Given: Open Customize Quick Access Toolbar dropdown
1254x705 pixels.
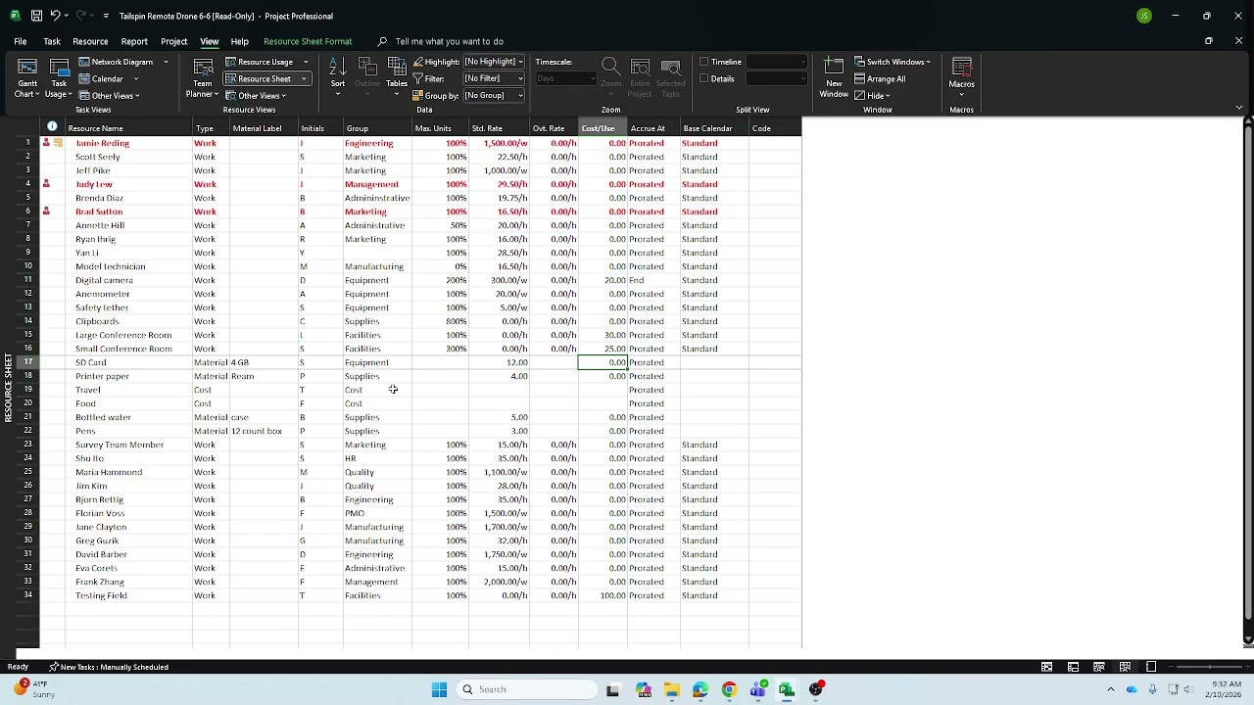Looking at the screenshot, I should (x=105, y=16).
